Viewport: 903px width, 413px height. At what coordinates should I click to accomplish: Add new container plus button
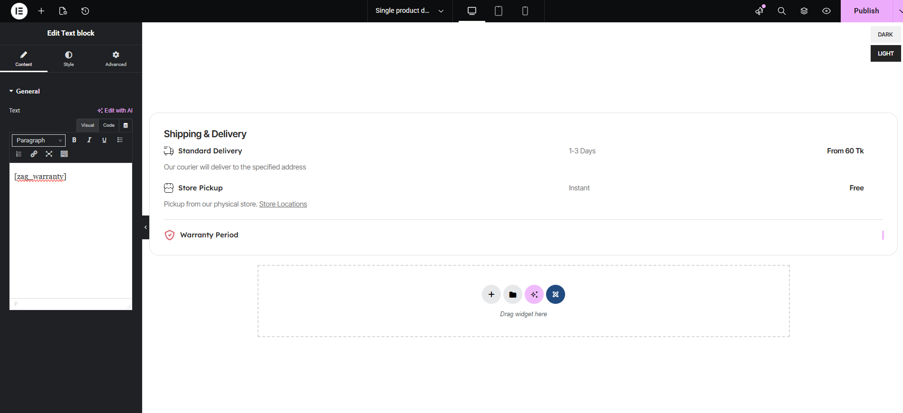coord(491,294)
